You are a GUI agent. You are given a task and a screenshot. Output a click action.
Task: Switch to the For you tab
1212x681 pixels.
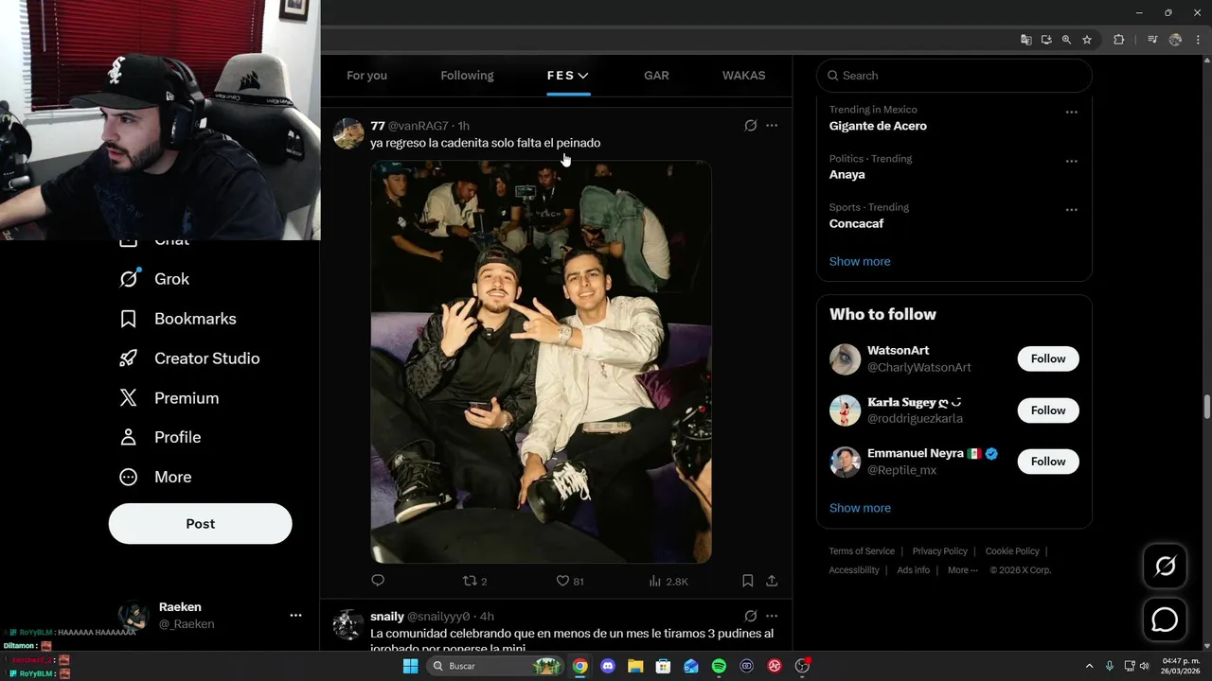[366, 76]
